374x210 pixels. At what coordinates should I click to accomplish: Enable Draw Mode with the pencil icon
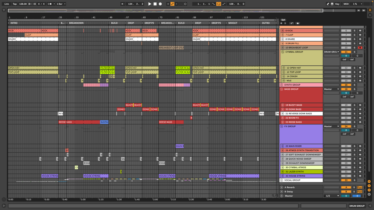[328, 4]
